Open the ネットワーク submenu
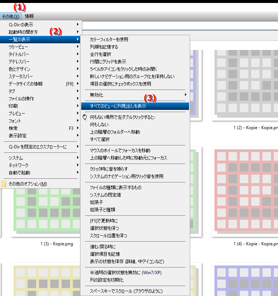Viewport: 278px width, 296px height. coord(40,165)
